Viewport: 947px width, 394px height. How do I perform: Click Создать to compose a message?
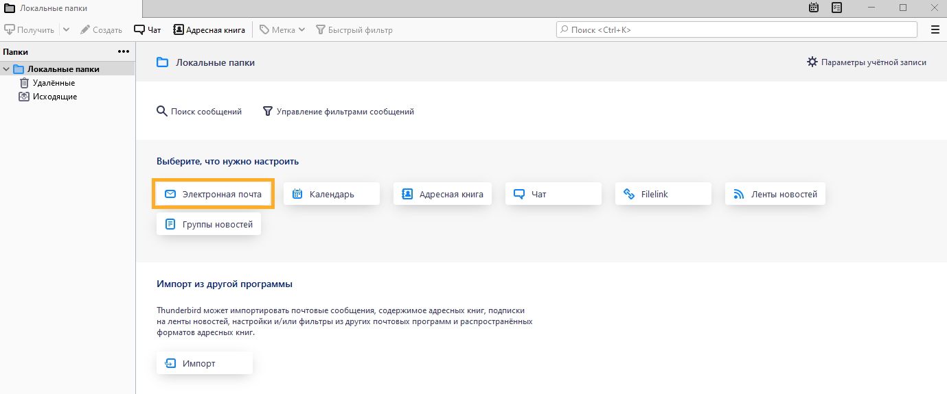[x=101, y=29]
